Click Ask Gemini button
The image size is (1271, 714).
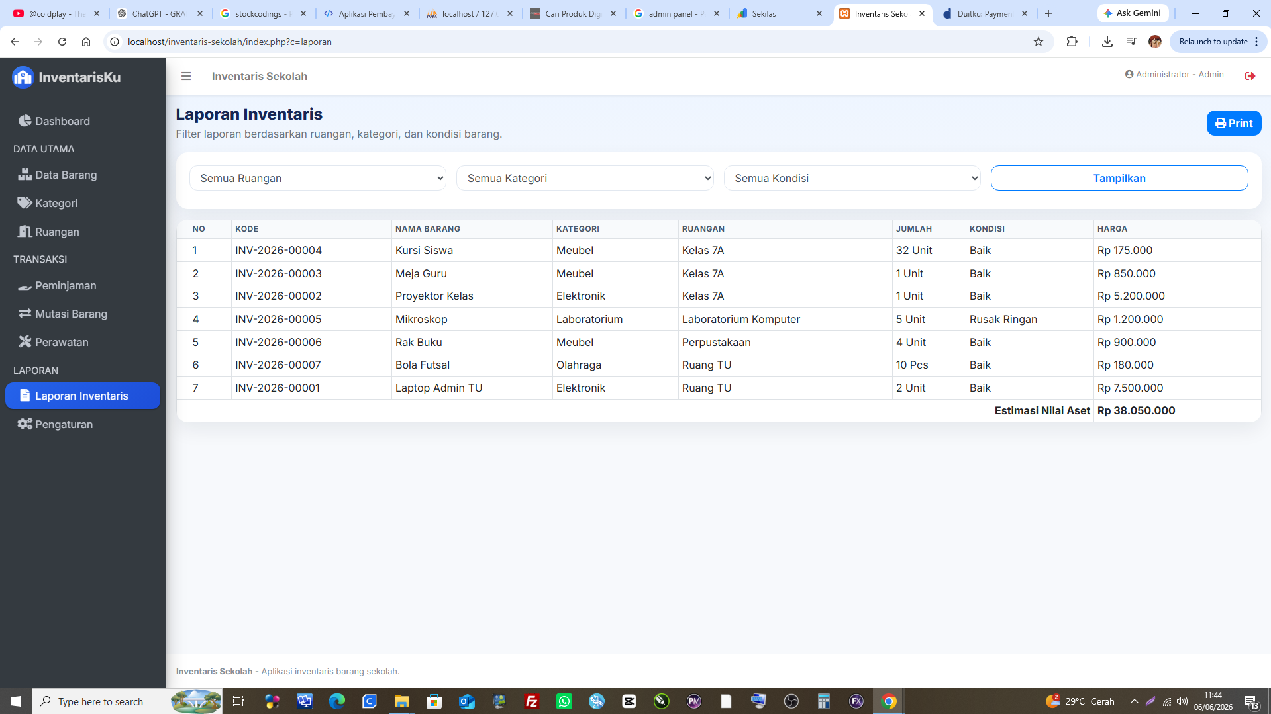point(1133,13)
